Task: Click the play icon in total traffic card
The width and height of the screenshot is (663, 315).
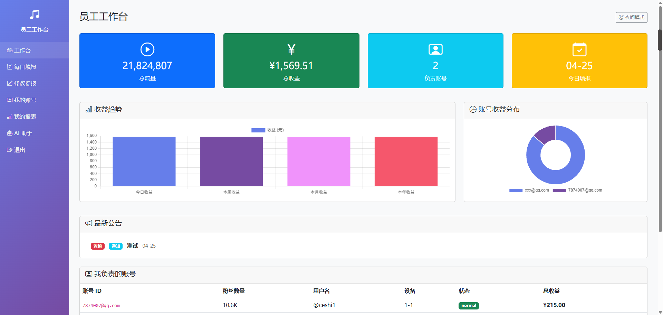Action: 147,49
